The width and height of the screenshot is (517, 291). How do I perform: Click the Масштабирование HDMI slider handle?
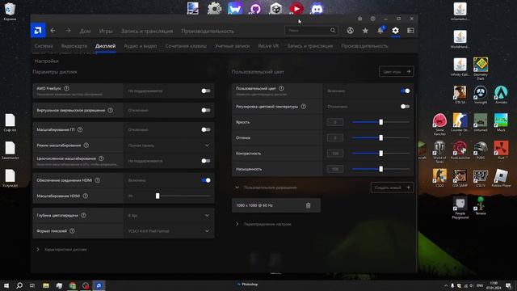158,196
